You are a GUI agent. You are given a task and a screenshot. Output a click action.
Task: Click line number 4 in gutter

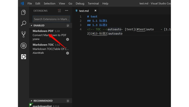tap(80, 29)
